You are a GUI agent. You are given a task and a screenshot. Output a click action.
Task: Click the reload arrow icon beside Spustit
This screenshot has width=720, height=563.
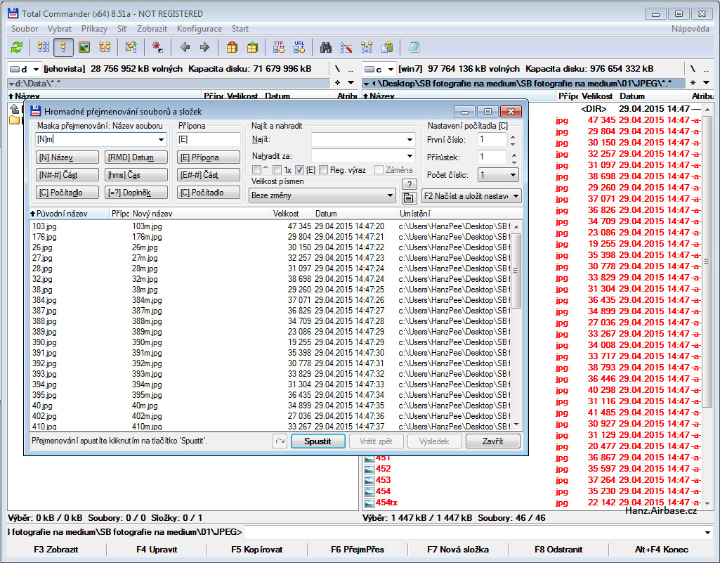click(280, 441)
